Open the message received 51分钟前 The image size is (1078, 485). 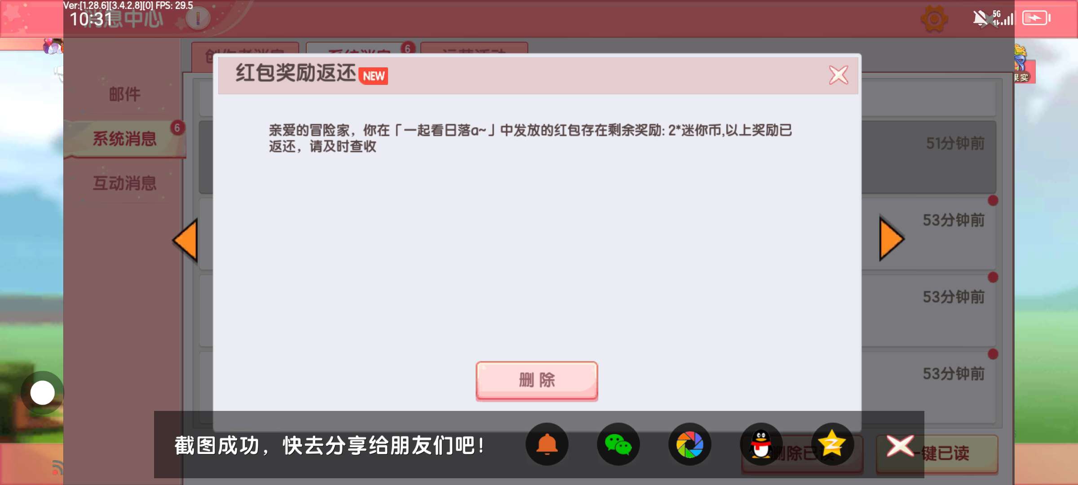929,157
